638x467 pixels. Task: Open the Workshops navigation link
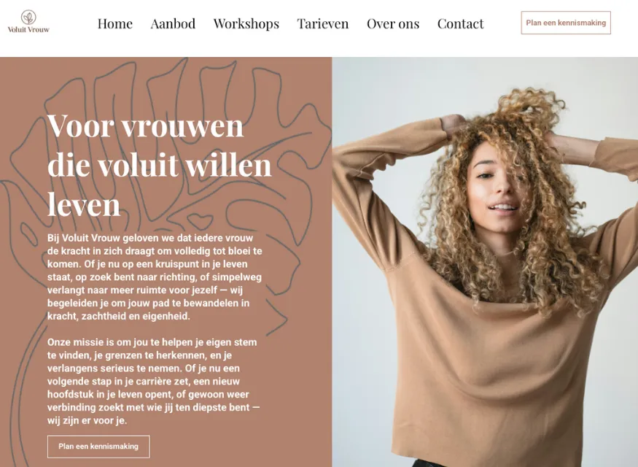click(x=246, y=23)
